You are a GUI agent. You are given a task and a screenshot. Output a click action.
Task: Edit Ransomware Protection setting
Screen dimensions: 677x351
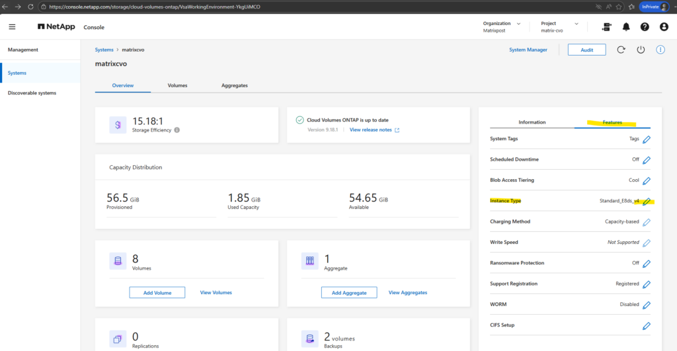pyautogui.click(x=647, y=263)
